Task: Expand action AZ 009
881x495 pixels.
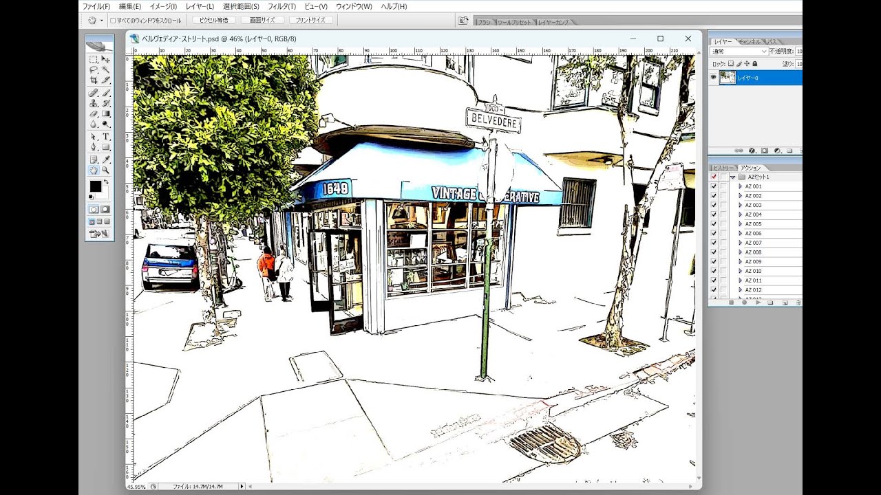Action: [x=740, y=261]
